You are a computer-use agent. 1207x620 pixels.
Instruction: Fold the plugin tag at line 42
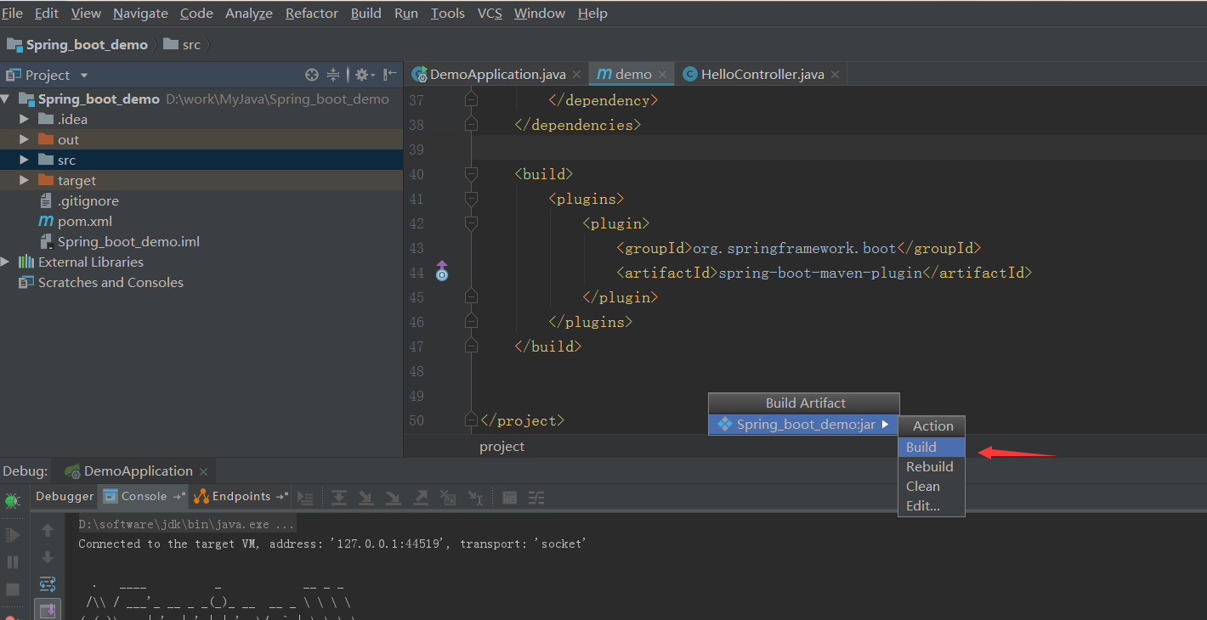tap(471, 223)
